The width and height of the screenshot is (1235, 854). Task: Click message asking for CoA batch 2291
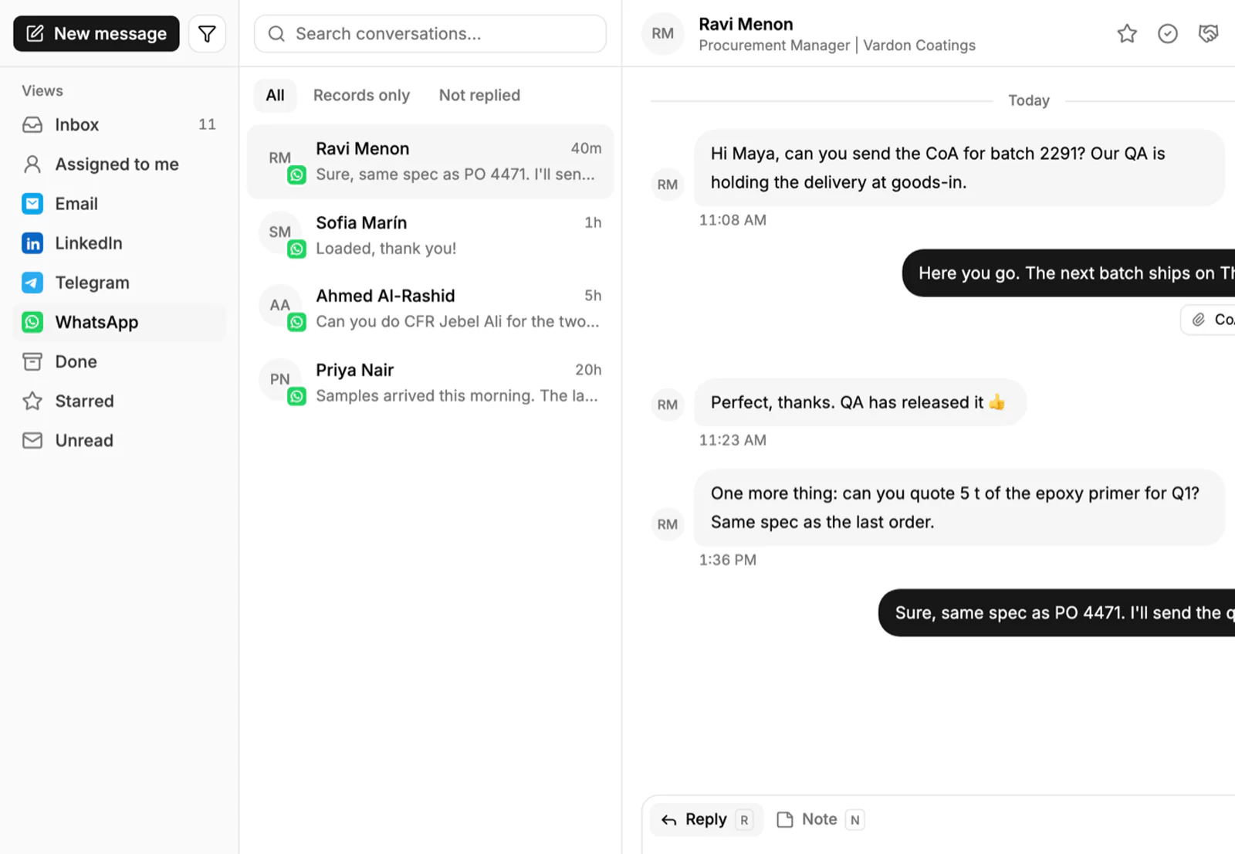(x=959, y=168)
